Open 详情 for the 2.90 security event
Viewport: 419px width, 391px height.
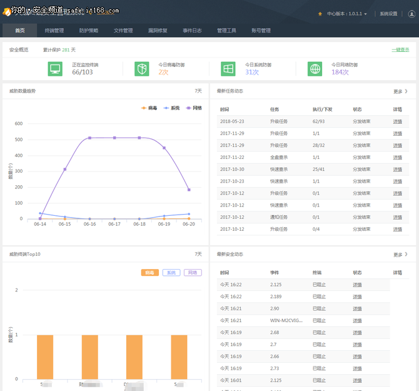[x=357, y=309]
